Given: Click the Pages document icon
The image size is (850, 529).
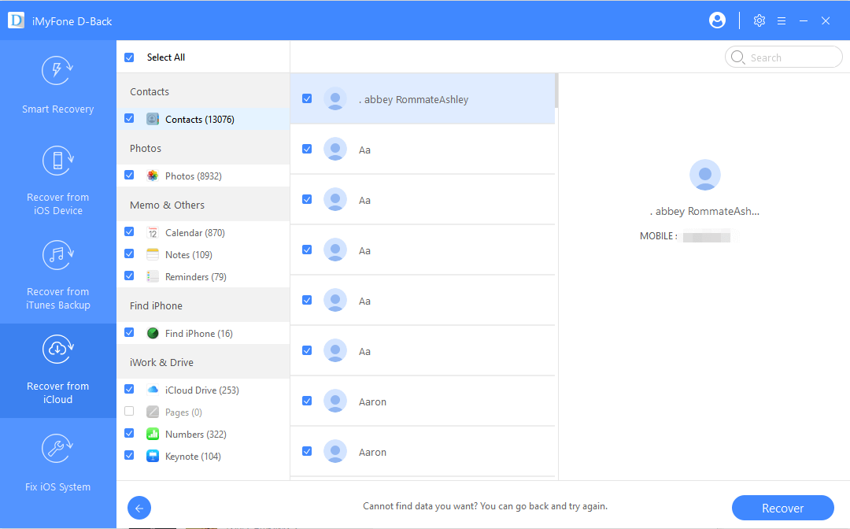Looking at the screenshot, I should tap(153, 412).
